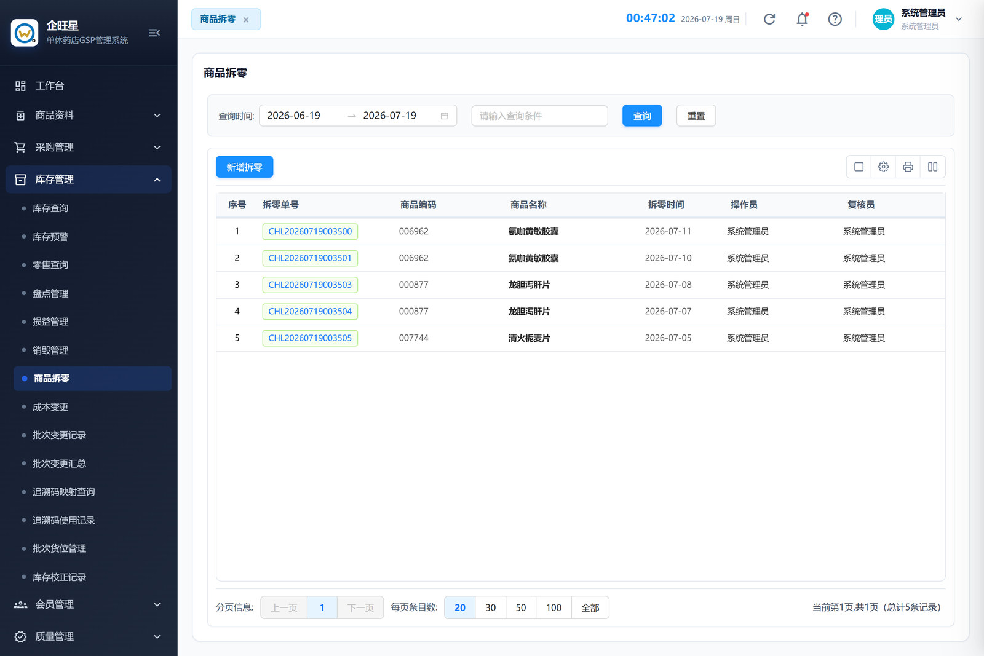Image resolution: width=984 pixels, height=656 pixels.
Task: Click the fullscreen square icon in table toolbar
Action: tap(859, 167)
